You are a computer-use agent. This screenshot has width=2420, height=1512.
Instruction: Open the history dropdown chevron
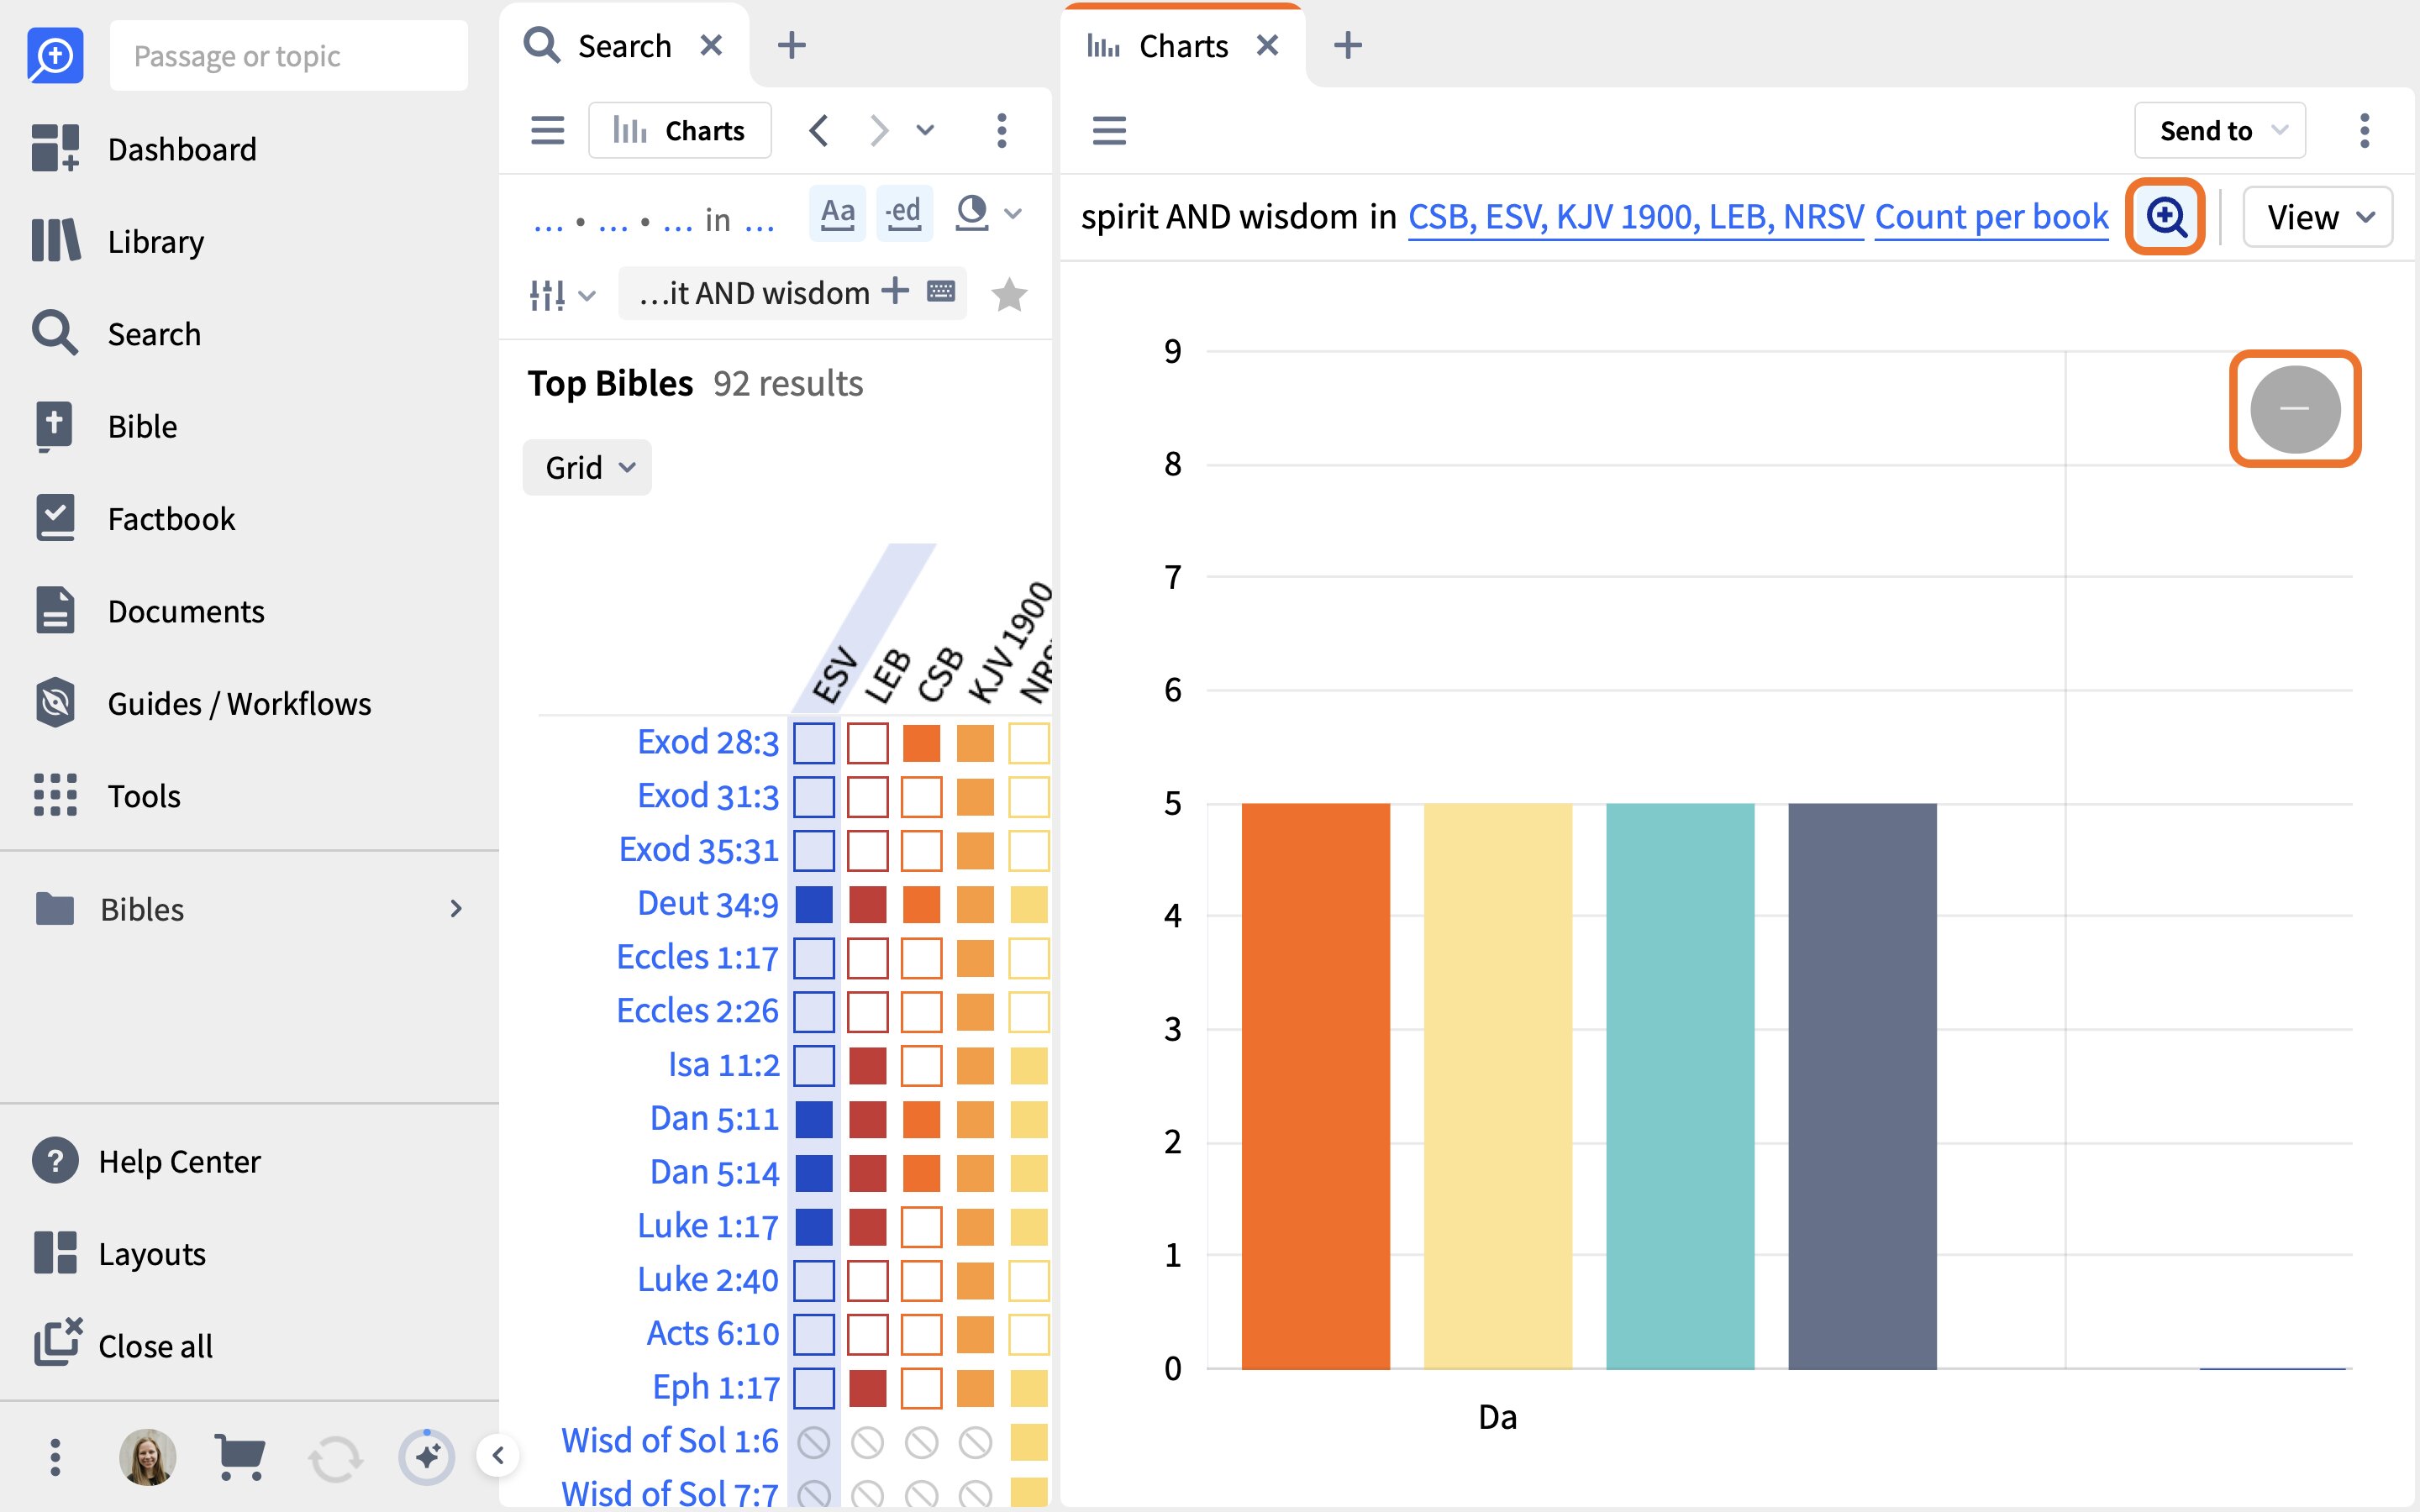click(926, 130)
